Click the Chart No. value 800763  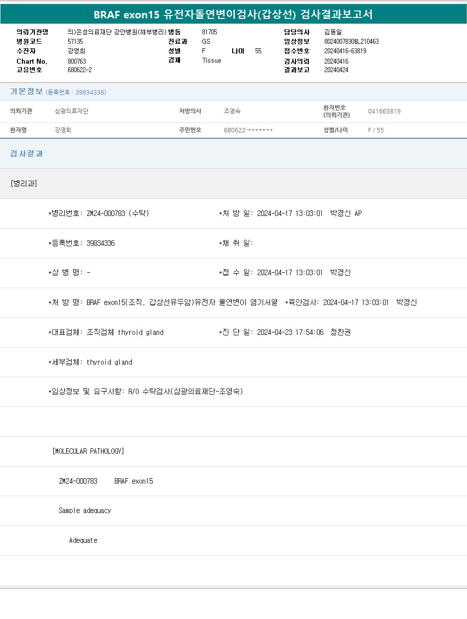tap(77, 61)
